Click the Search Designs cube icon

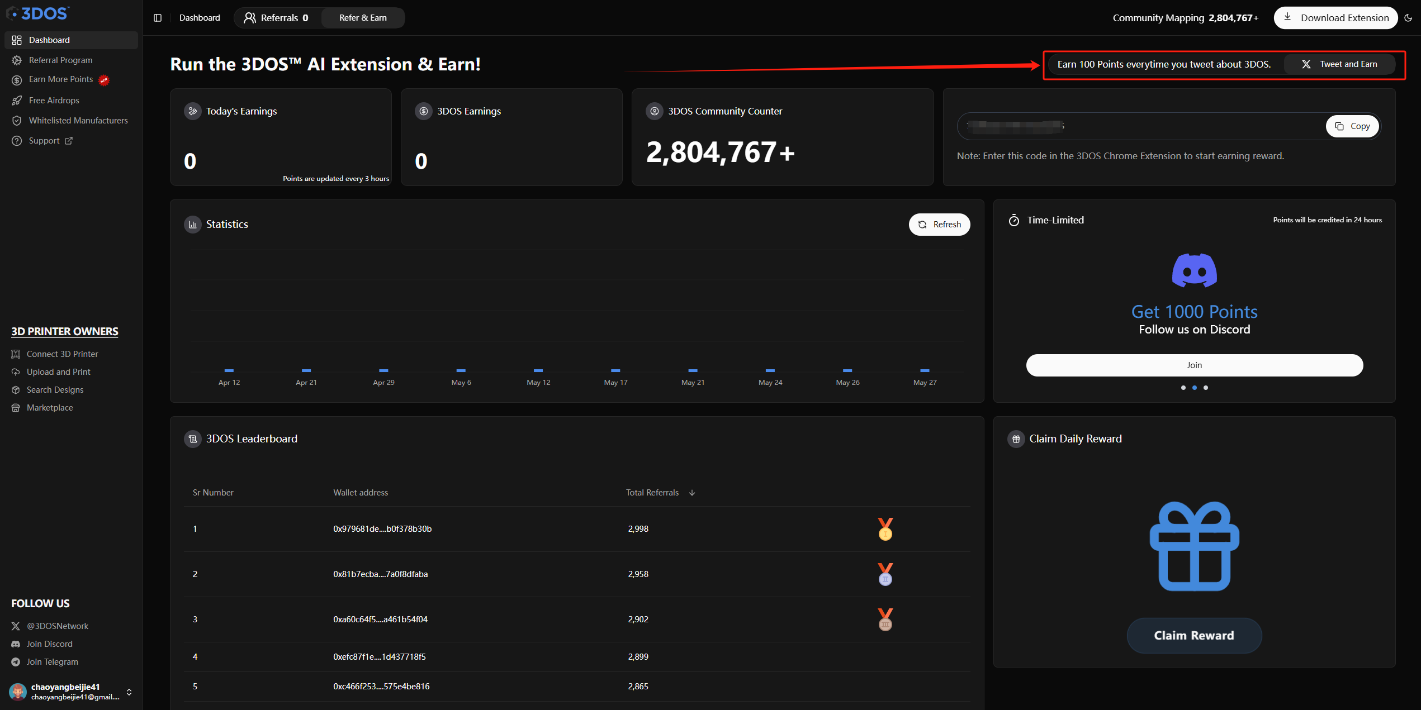16,390
